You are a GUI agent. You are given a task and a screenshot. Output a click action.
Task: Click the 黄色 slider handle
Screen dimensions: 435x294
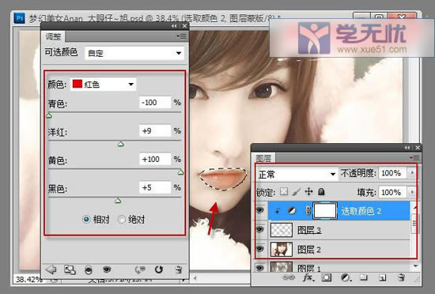click(x=180, y=172)
